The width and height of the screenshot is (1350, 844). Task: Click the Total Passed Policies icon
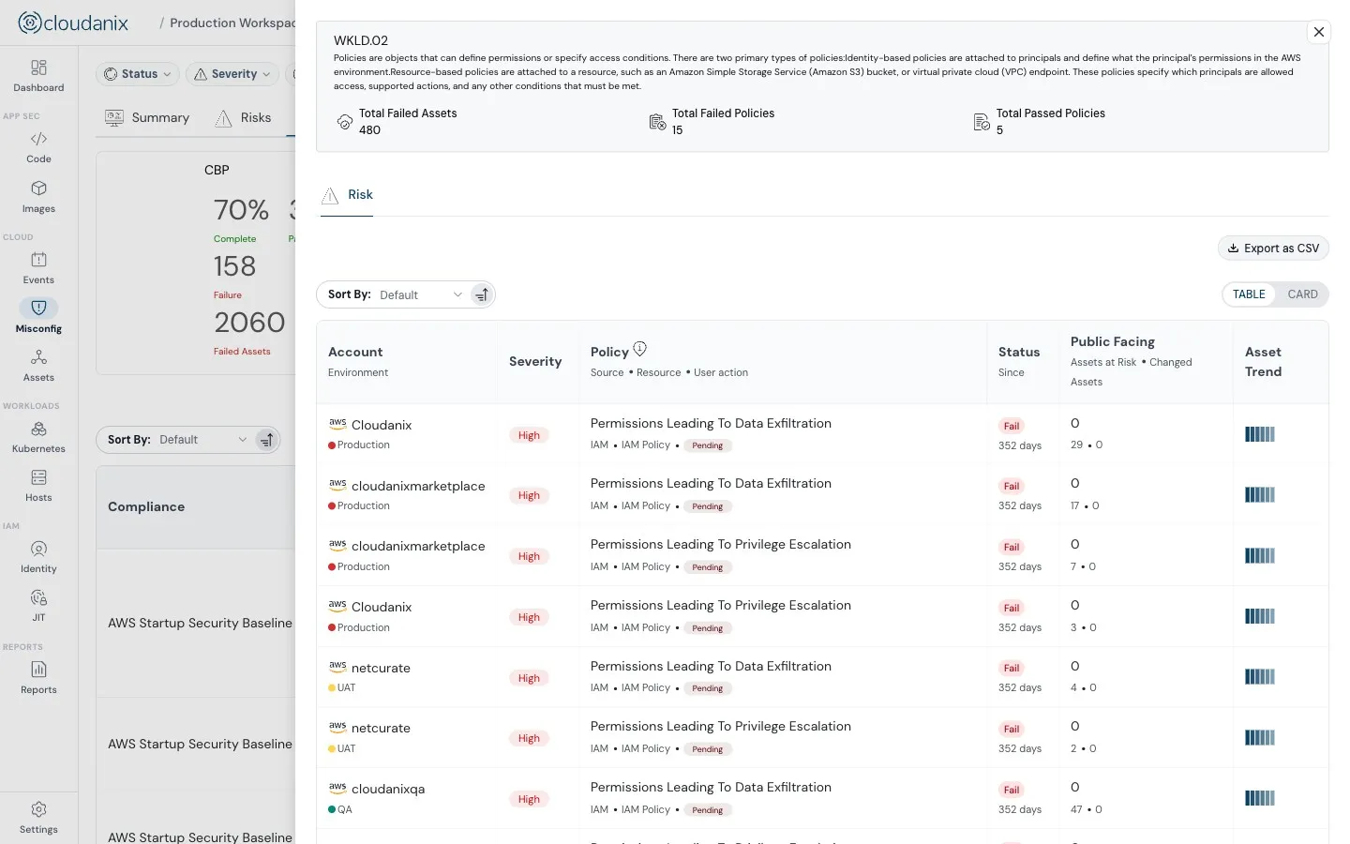(x=982, y=122)
